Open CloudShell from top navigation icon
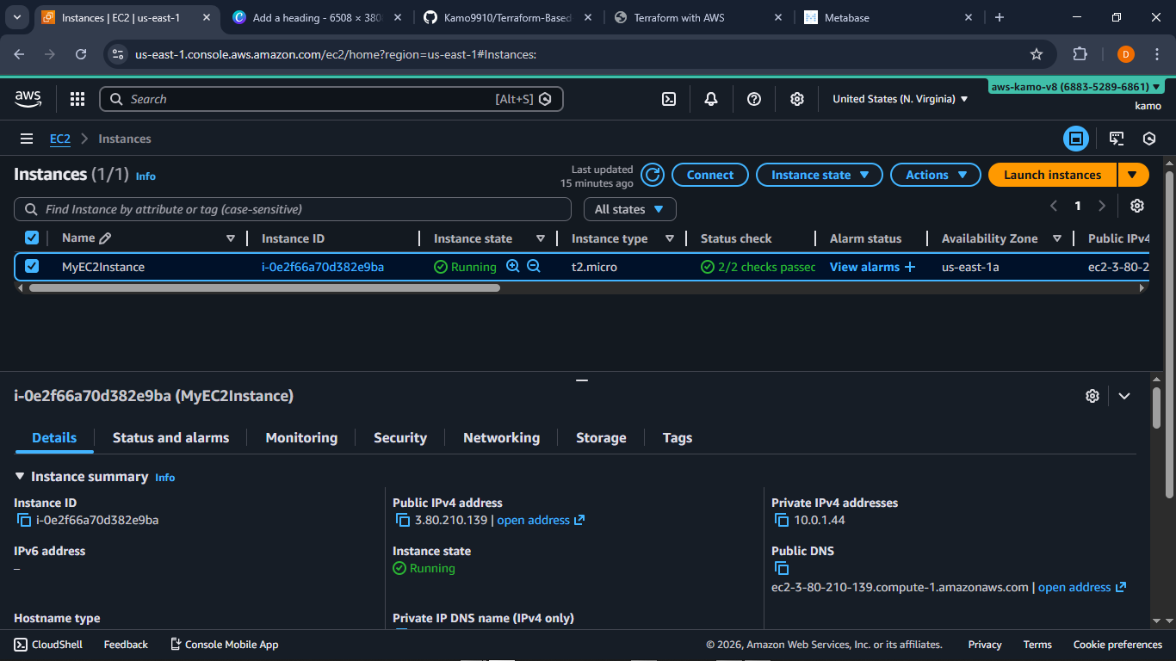This screenshot has width=1176, height=661. click(669, 99)
